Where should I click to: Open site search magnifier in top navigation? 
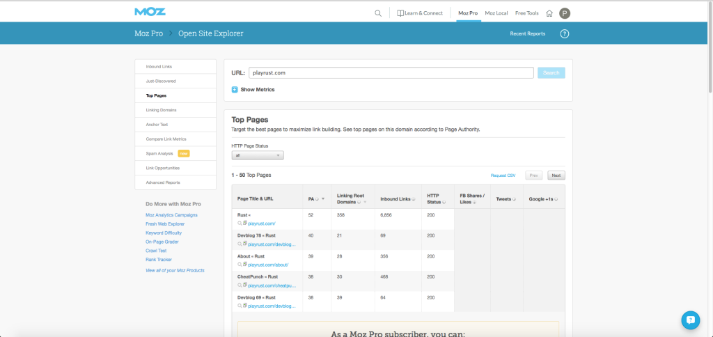378,13
